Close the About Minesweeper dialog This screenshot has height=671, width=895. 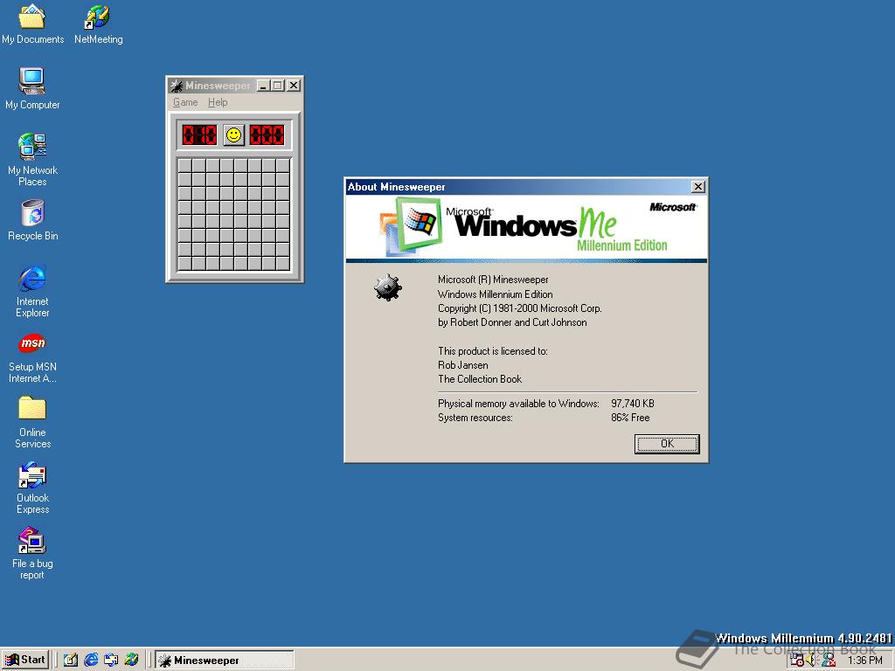tap(697, 187)
